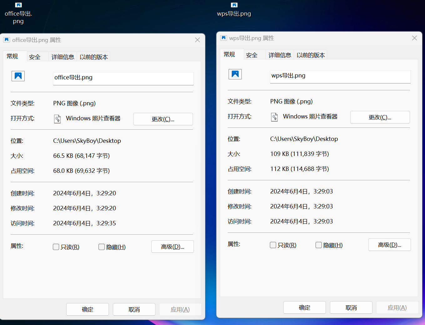
Task: Click large PNG file icon in wps导出.png dialog
Action: point(235,74)
